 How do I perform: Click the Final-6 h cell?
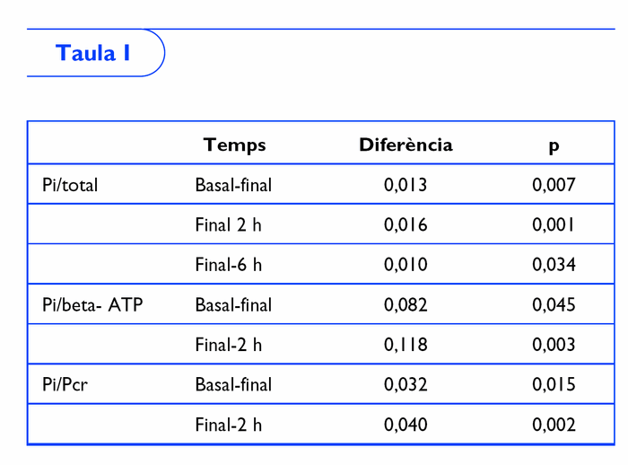[228, 265]
